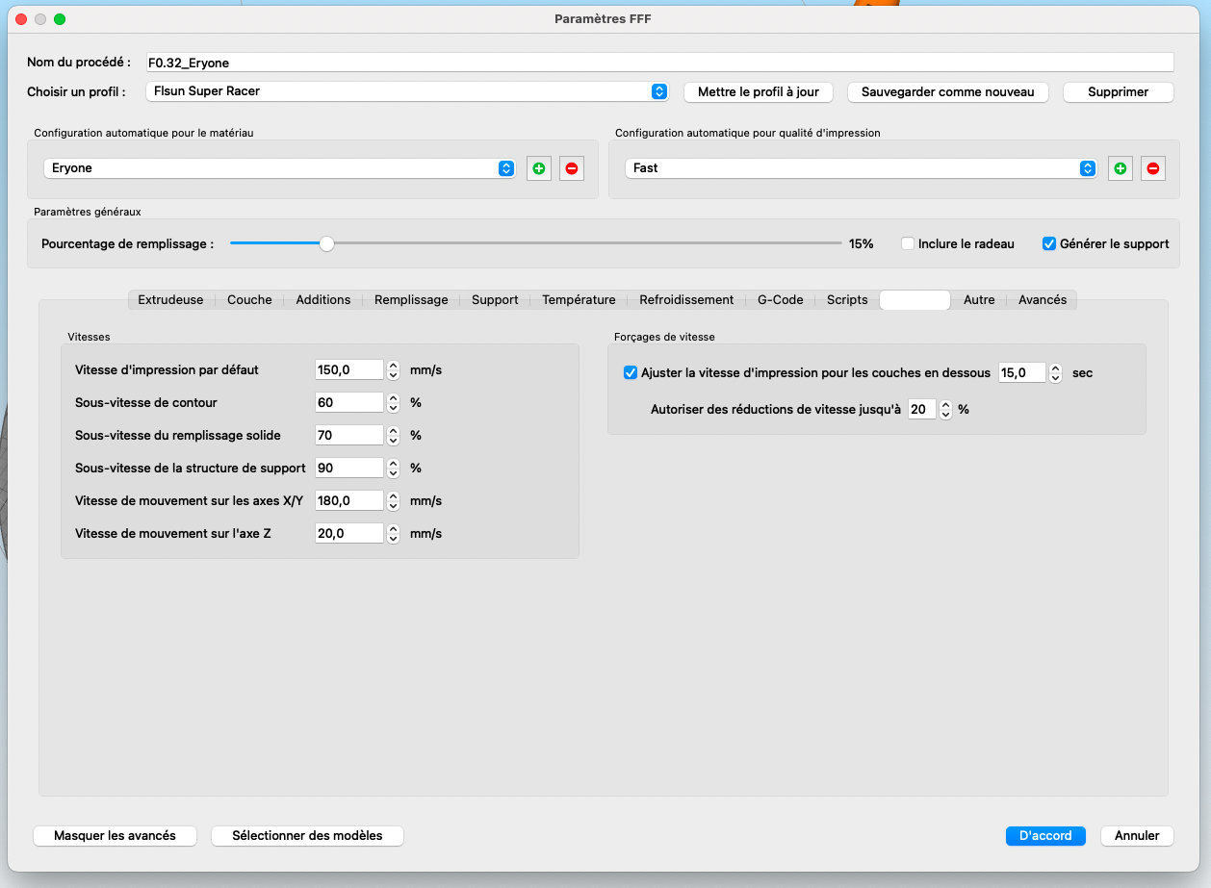Uncheck Générer le support
Viewport: 1211px width, 888px height.
pos(1049,243)
